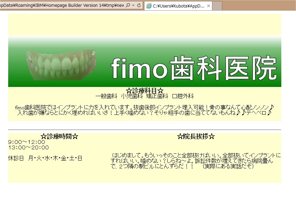This screenshot has width=296, height=224.
Task: Click the Internet Explorer favicon on the tab
Action: click(x=149, y=6)
